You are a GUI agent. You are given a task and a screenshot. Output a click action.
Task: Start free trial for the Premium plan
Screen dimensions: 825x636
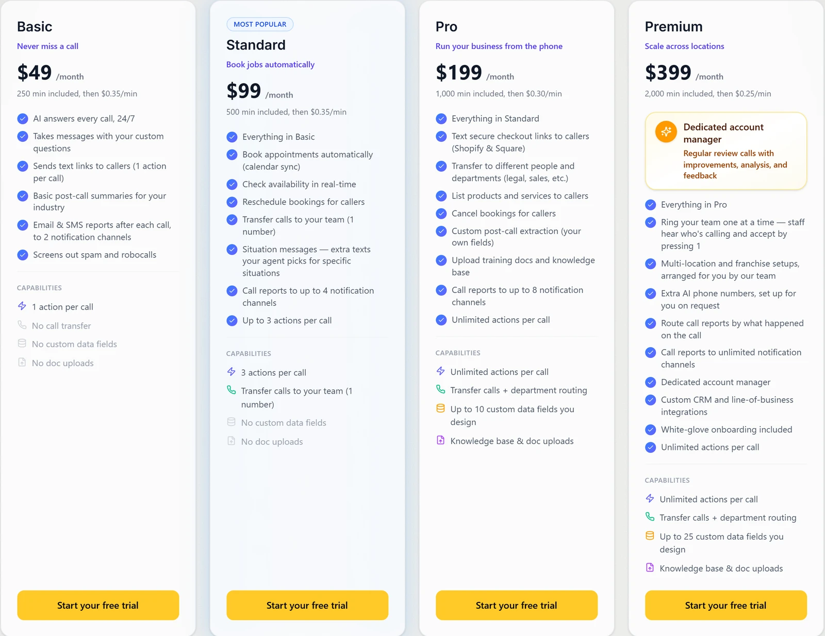tap(726, 605)
